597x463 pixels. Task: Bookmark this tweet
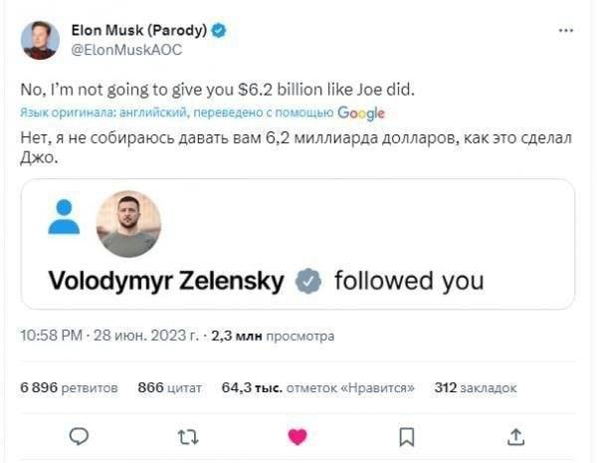coord(406,435)
